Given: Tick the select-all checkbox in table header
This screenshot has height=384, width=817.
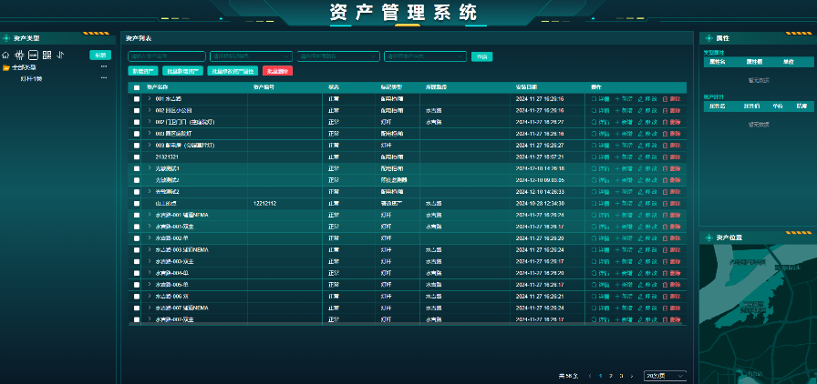Looking at the screenshot, I should point(137,87).
